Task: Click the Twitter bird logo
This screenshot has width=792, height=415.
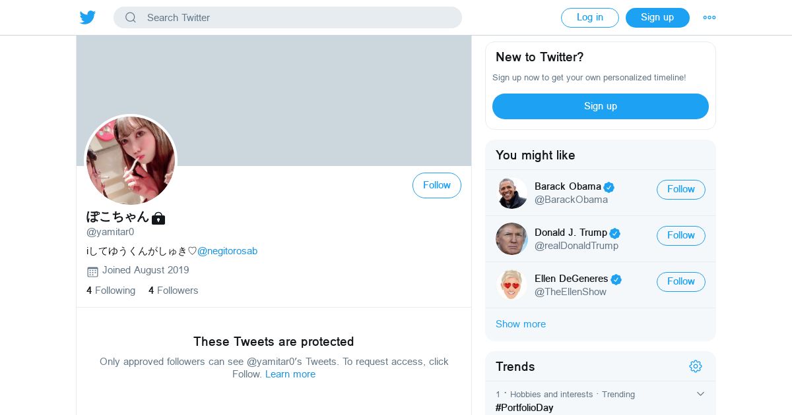Action: (88, 18)
